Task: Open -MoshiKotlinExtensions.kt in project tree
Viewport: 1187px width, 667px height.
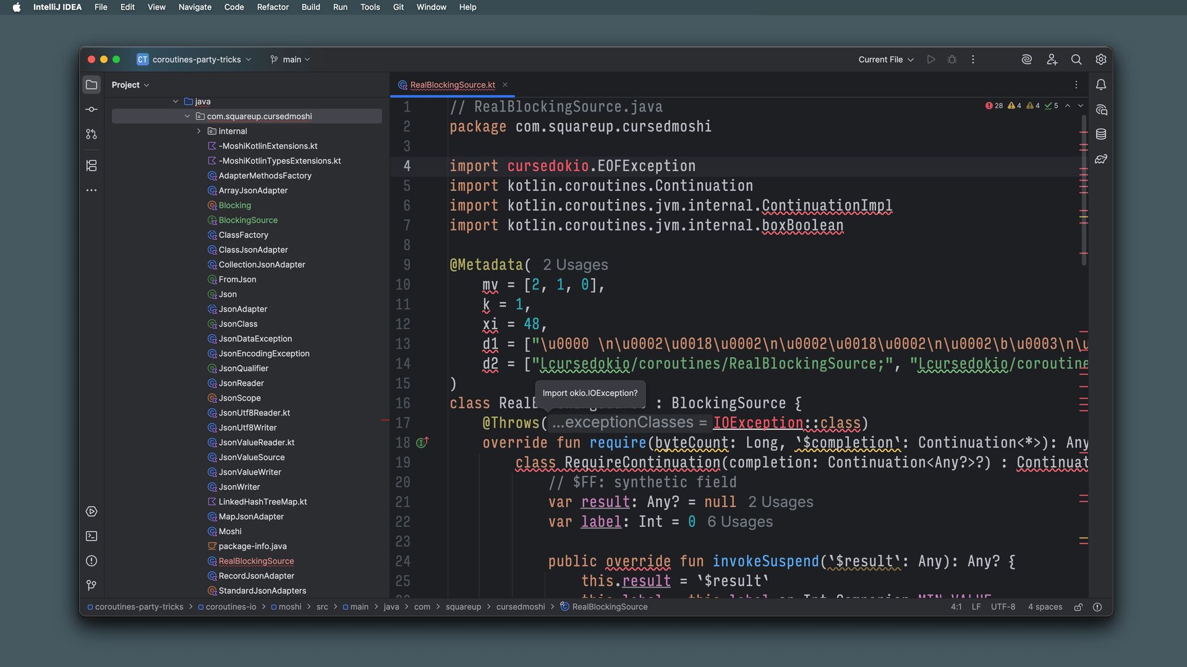Action: click(x=268, y=146)
